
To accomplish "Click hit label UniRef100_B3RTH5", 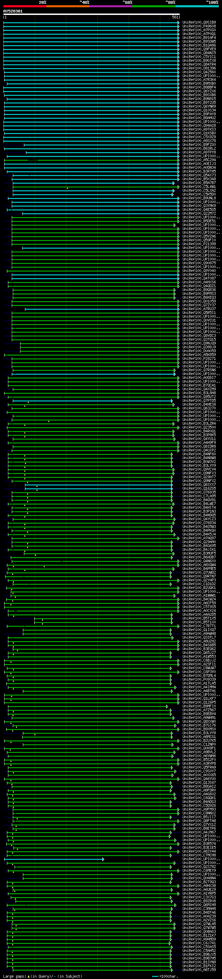I will coord(199,172).
